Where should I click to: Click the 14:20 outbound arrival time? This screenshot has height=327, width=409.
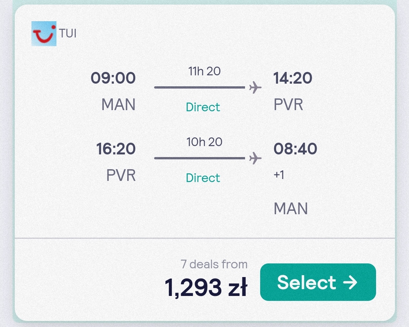293,78
